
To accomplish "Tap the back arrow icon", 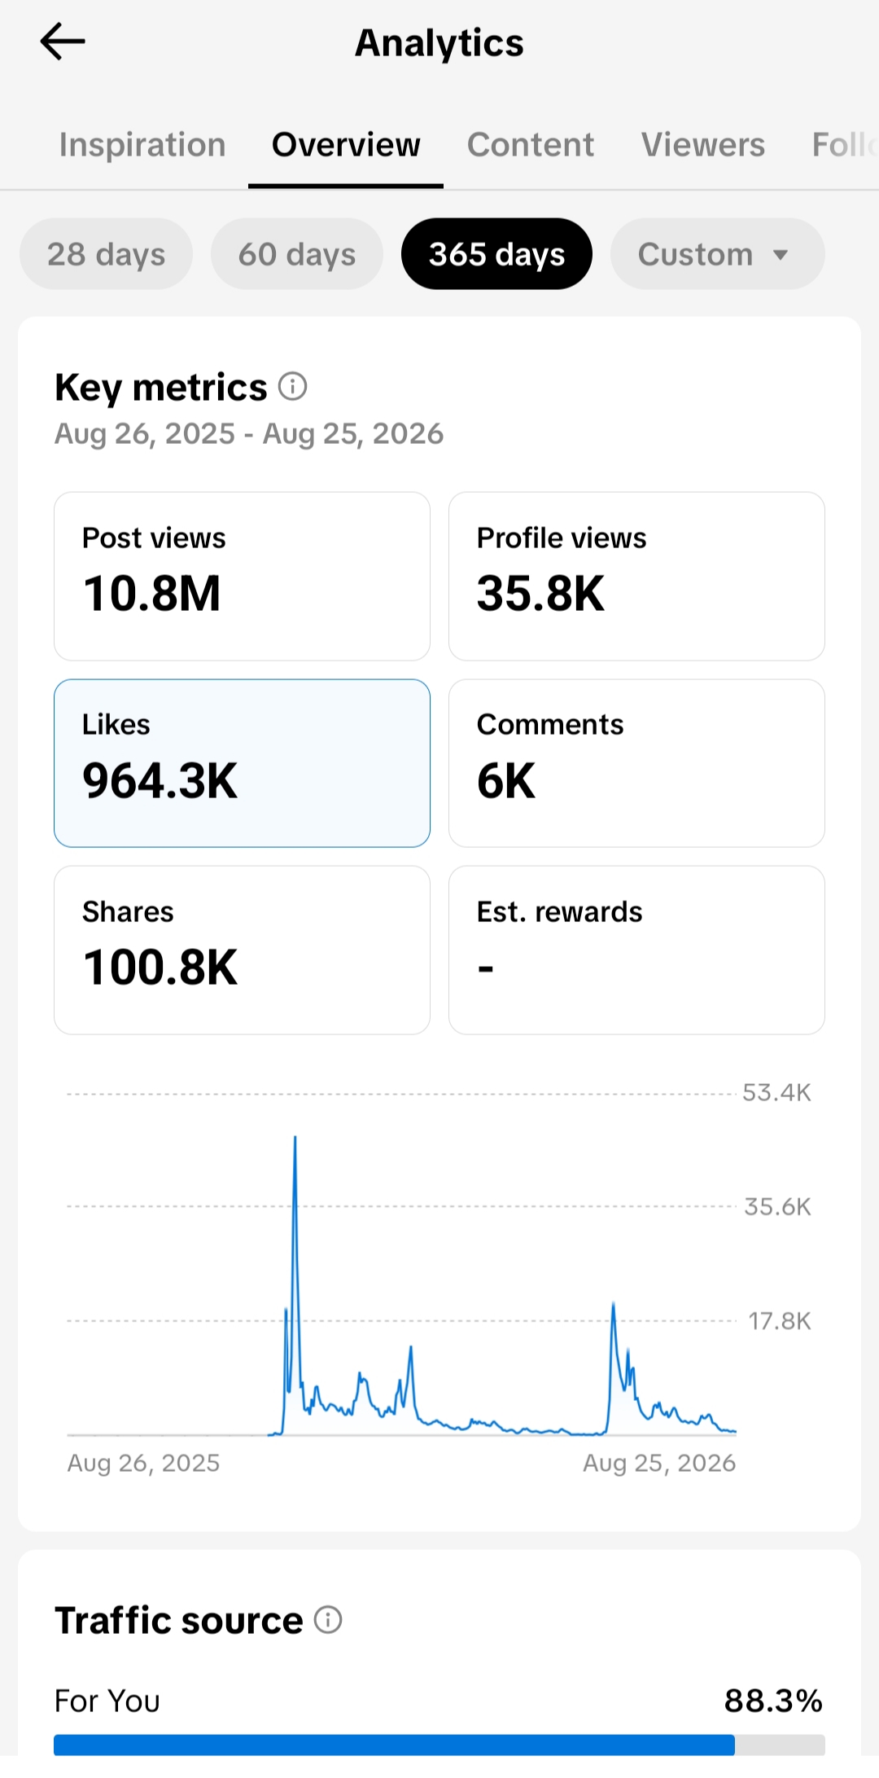I will (63, 42).
